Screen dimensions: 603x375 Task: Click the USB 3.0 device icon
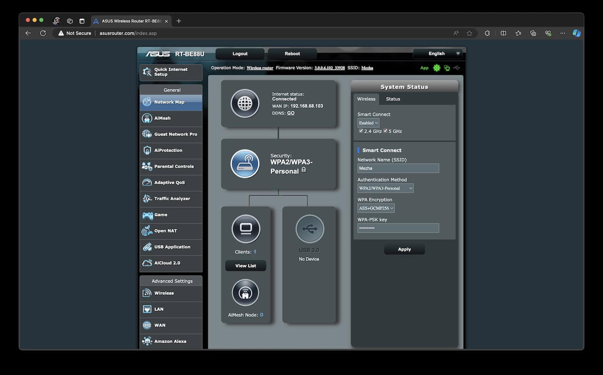tap(310, 229)
